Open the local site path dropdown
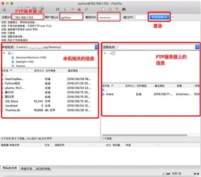 pos(96,47)
